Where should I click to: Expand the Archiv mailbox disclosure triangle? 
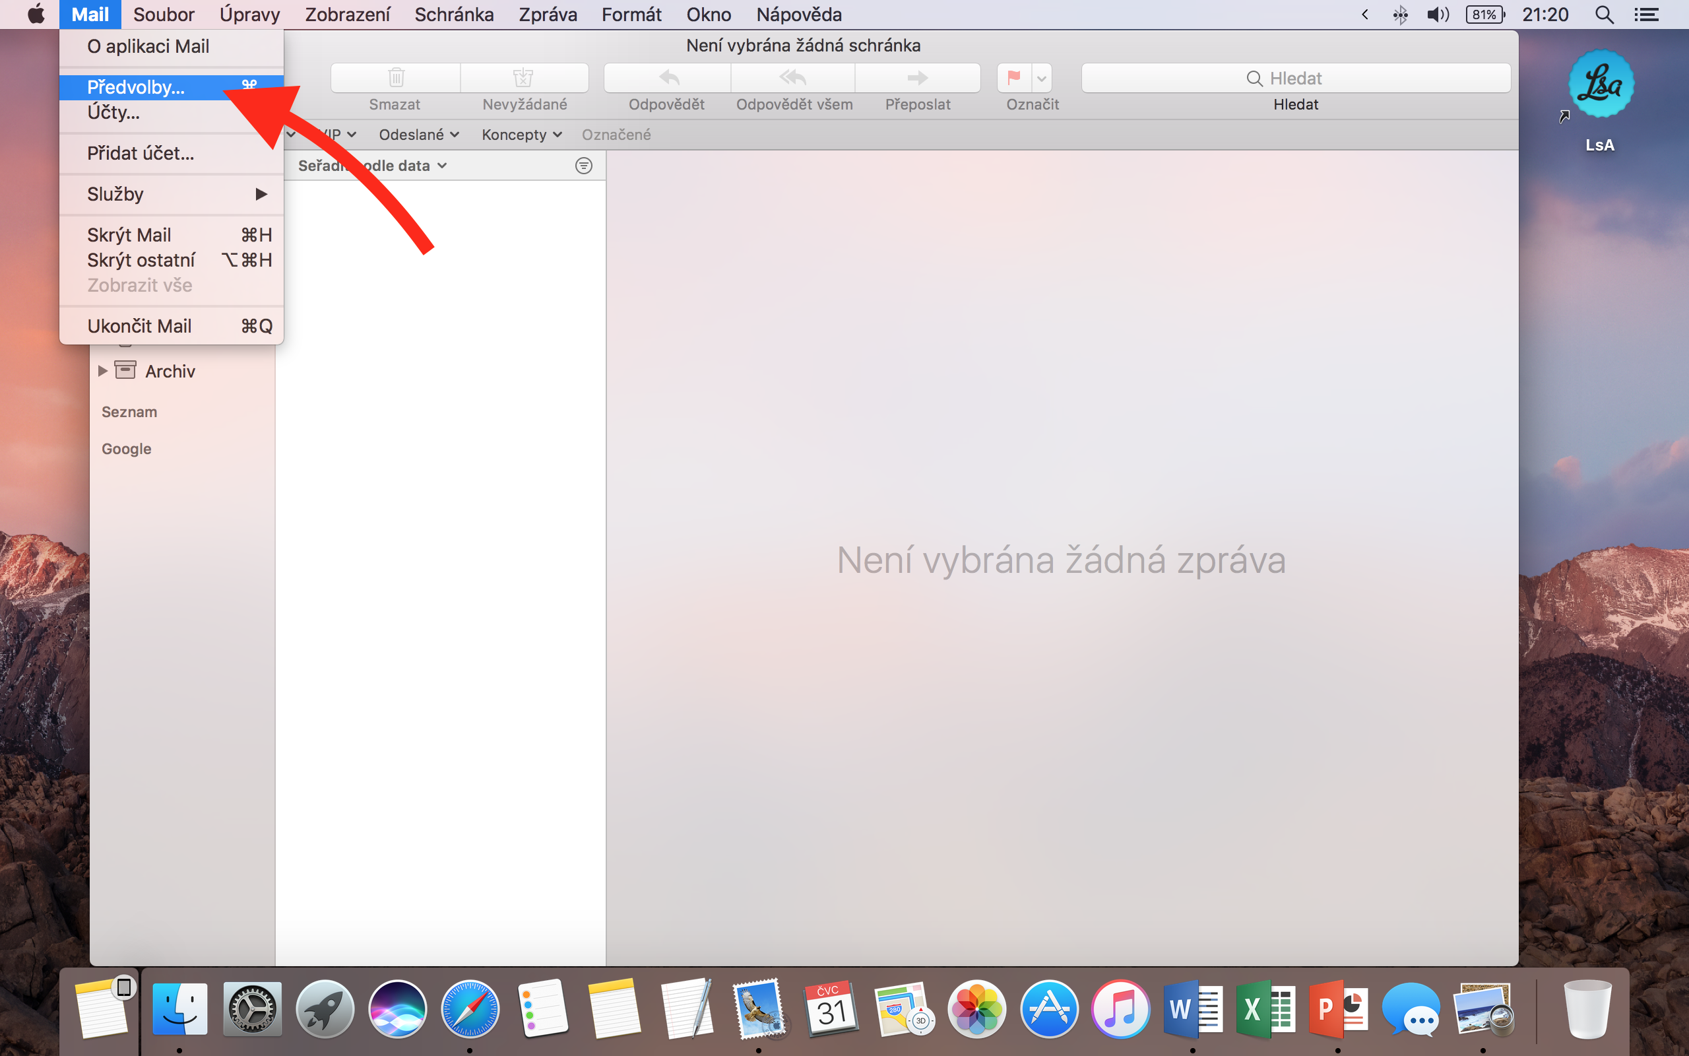103,371
